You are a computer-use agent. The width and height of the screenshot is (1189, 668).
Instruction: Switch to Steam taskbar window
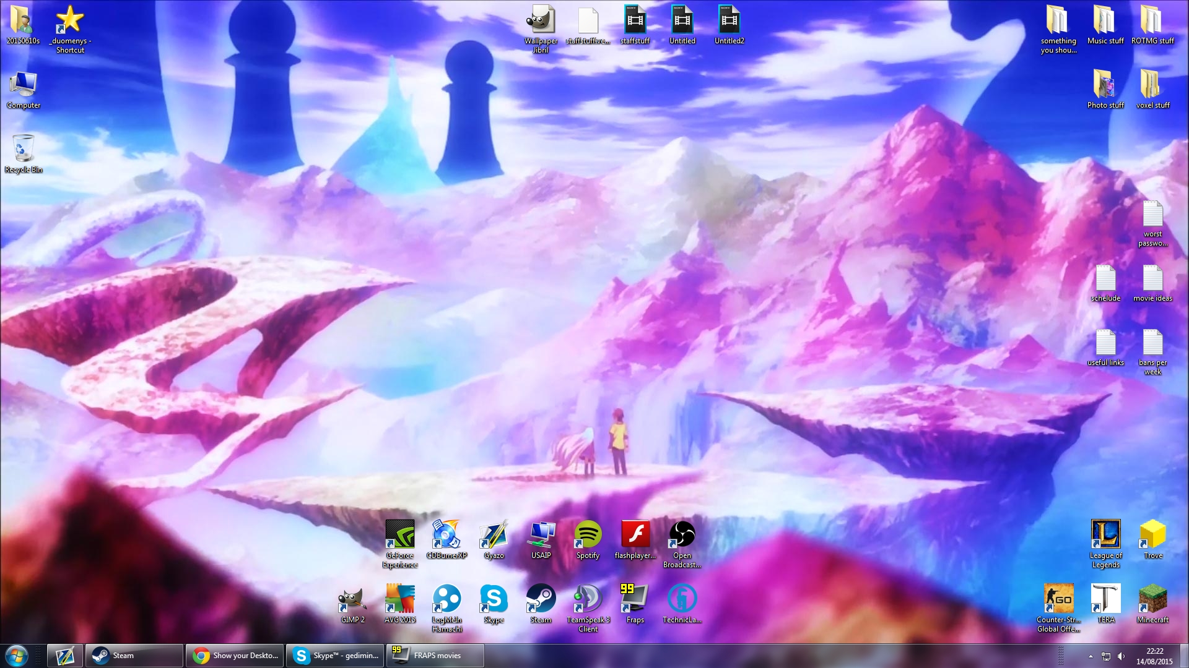134,656
